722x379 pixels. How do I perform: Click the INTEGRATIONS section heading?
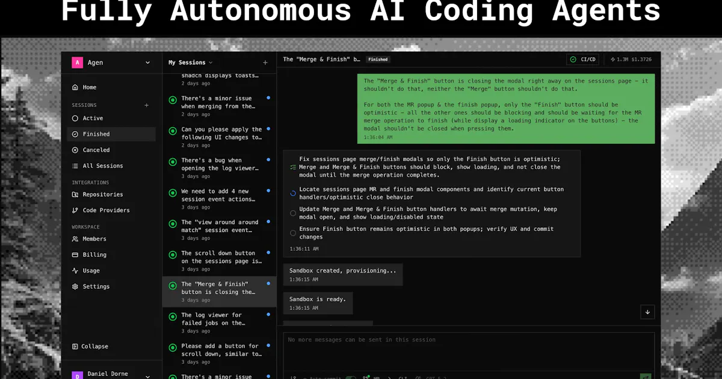tap(90, 182)
